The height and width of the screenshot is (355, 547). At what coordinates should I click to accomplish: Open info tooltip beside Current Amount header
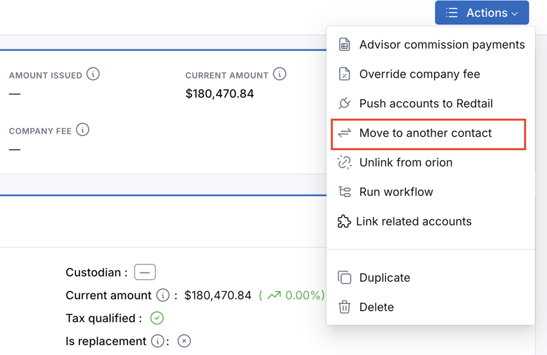(279, 74)
